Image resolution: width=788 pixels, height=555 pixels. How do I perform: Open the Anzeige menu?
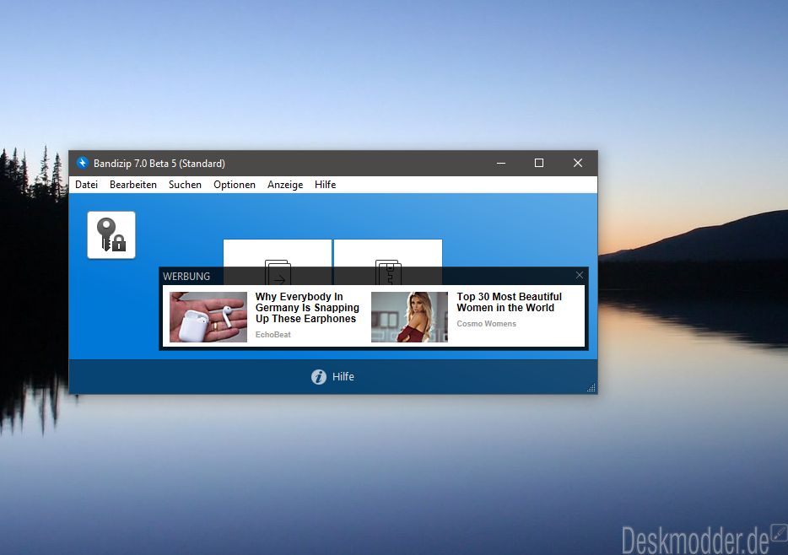[x=285, y=185]
